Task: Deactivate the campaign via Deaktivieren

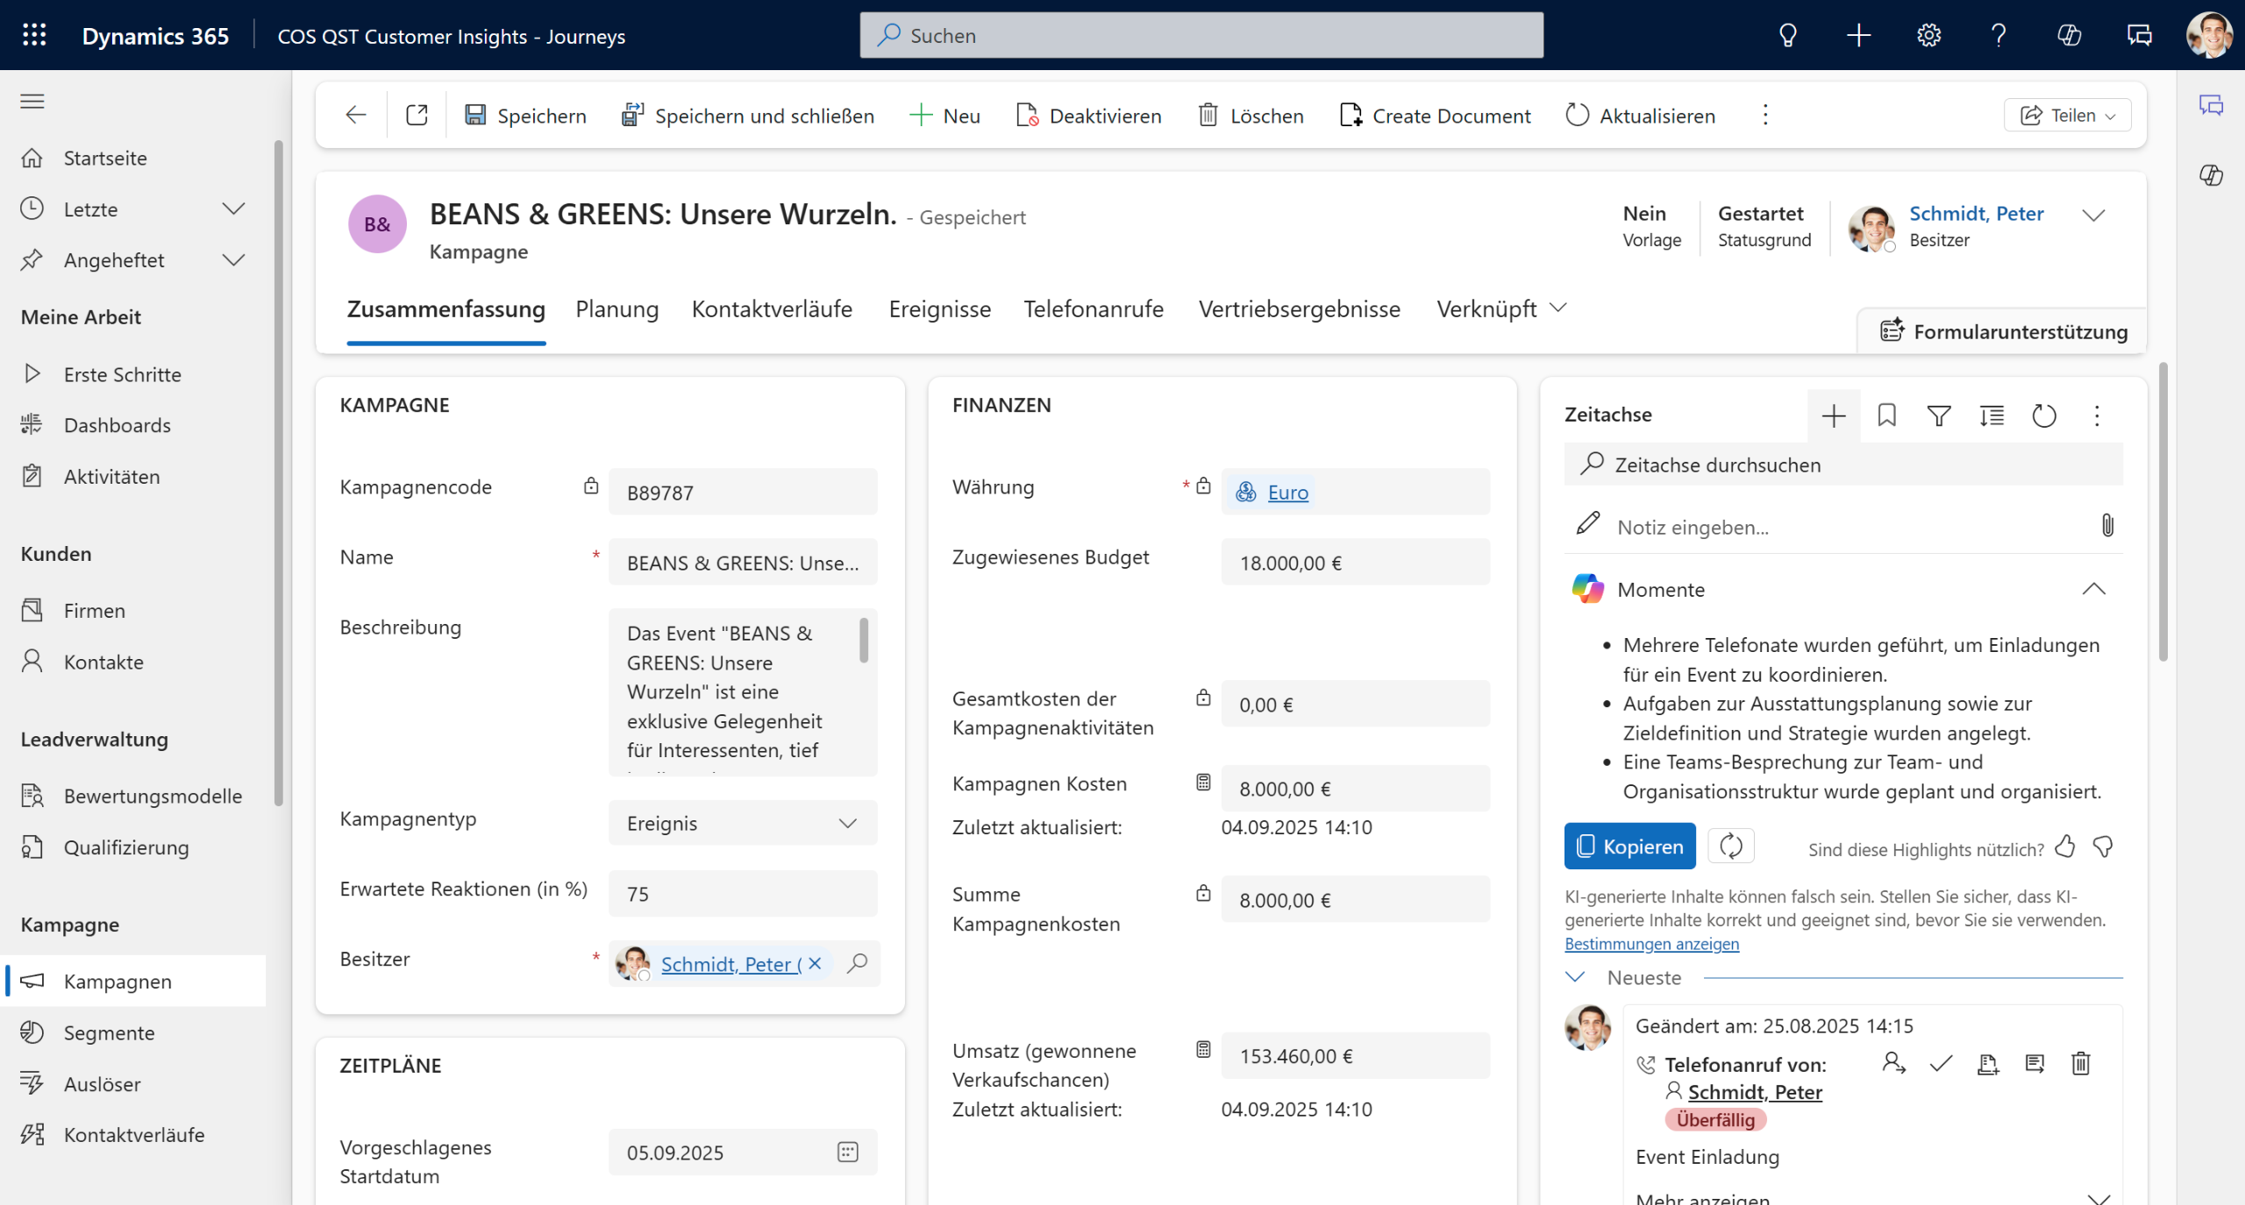Action: pos(1088,116)
